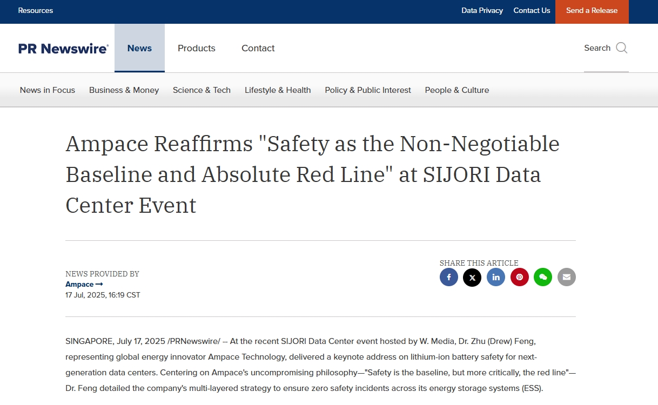The image size is (658, 405).
Task: Click the Search text field
Action: pos(606,48)
